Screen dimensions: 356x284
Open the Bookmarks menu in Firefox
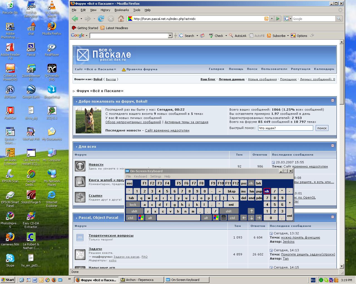coord(122,10)
